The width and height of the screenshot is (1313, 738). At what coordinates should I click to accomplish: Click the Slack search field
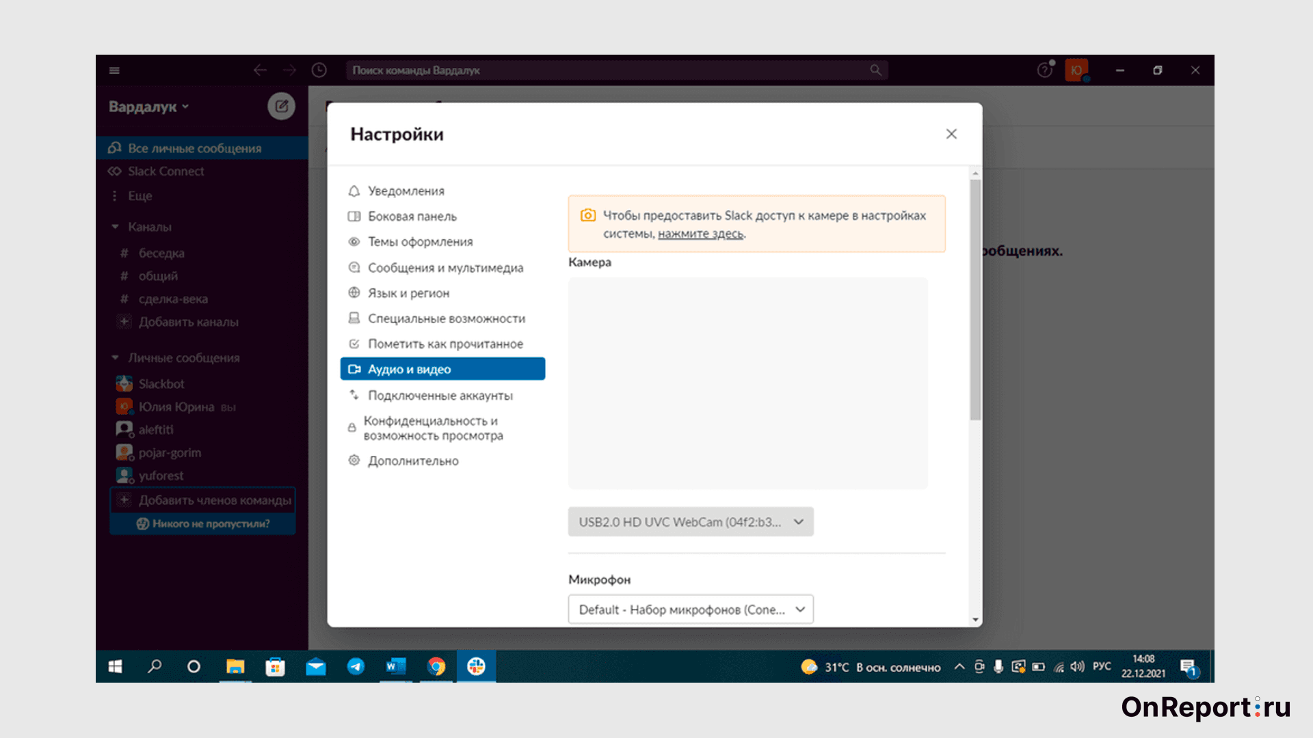point(616,70)
